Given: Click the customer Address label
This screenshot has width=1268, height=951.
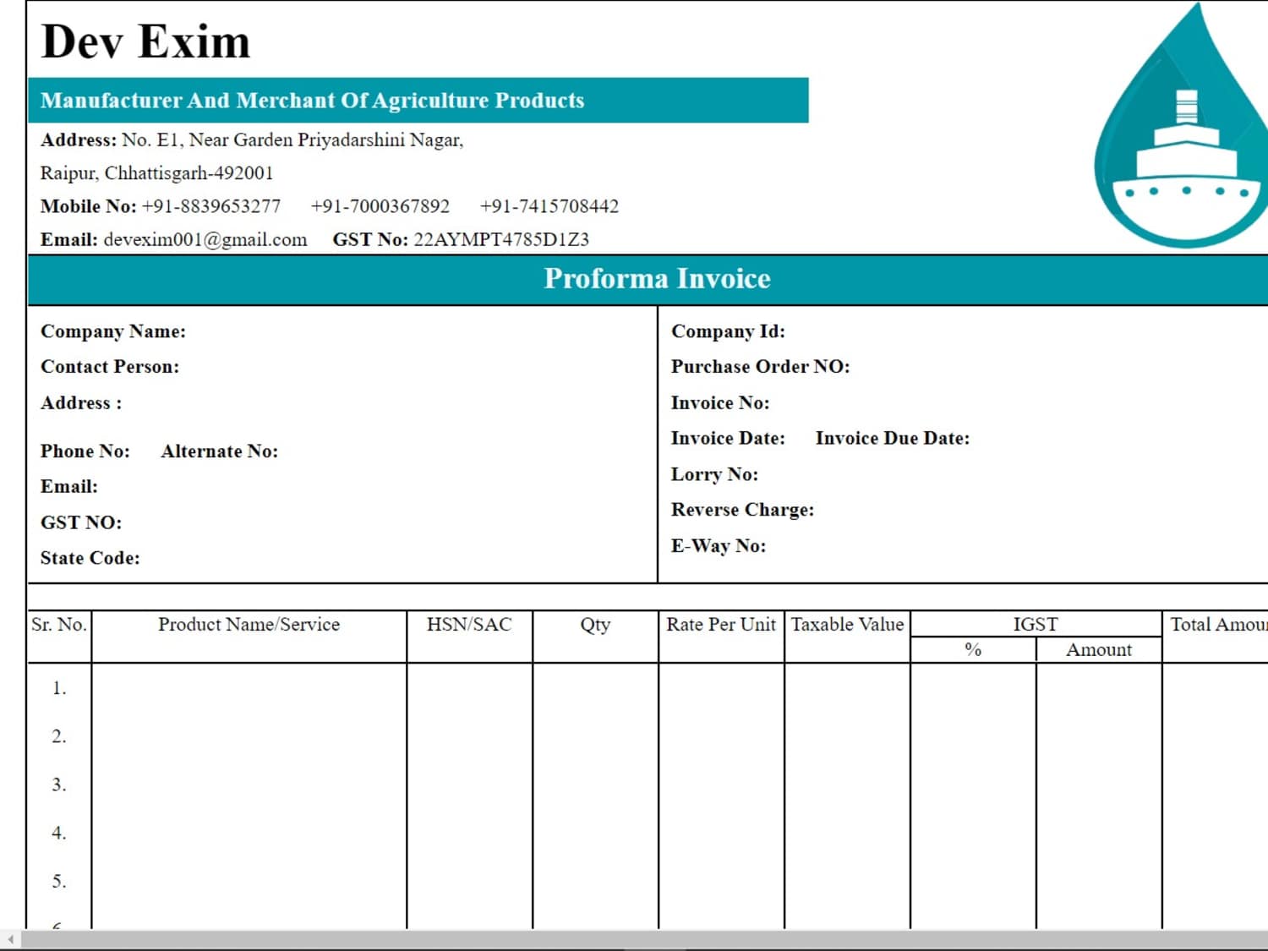Looking at the screenshot, I should 81,403.
